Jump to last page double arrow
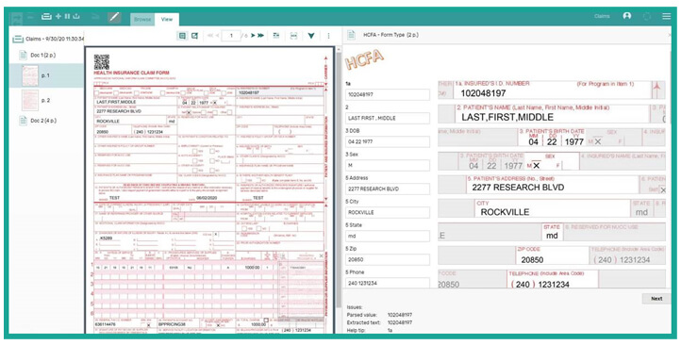 click(x=260, y=36)
